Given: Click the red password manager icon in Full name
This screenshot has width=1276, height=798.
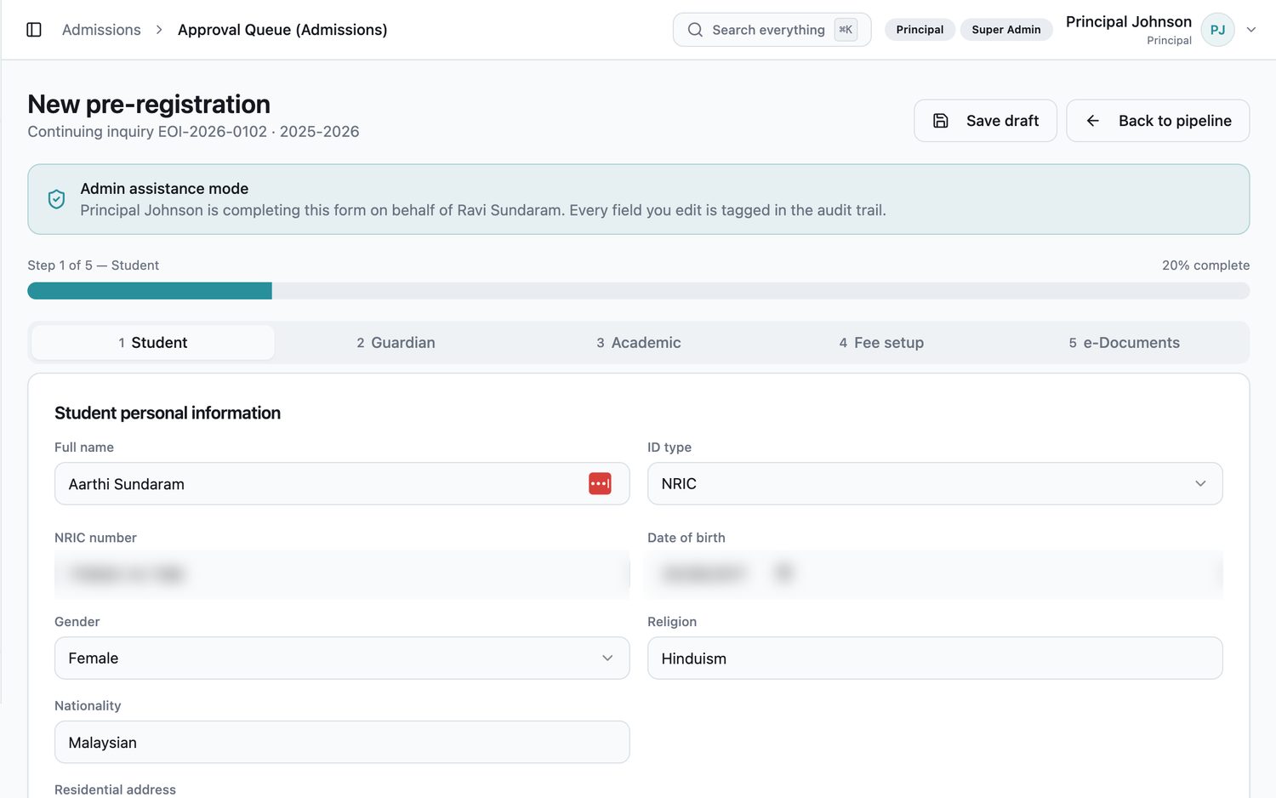Looking at the screenshot, I should [600, 483].
